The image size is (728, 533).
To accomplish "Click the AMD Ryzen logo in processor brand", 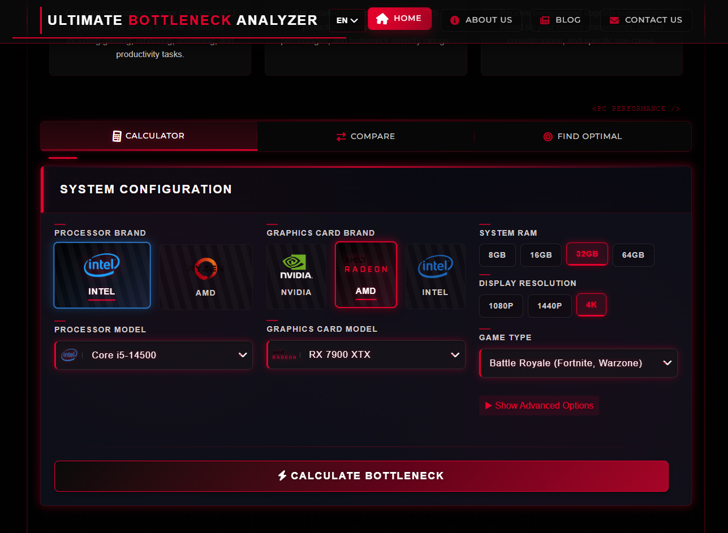I will click(205, 269).
